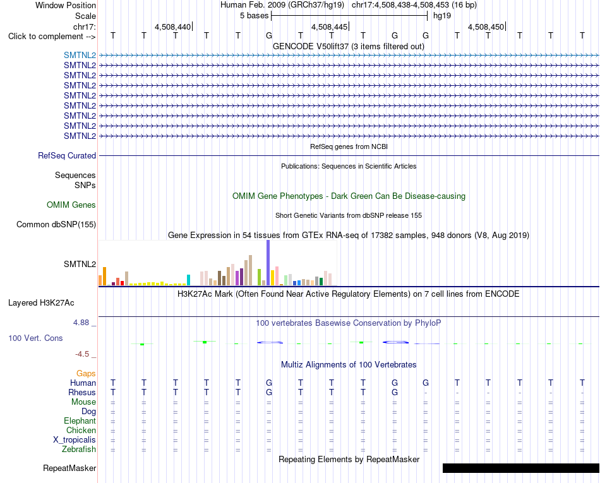
Task: Click the 'RefSeq genes from NCBI' title
Action: [x=349, y=146]
